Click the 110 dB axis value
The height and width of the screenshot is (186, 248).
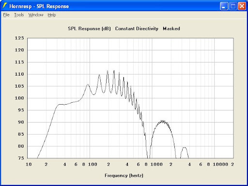click(x=19, y=74)
